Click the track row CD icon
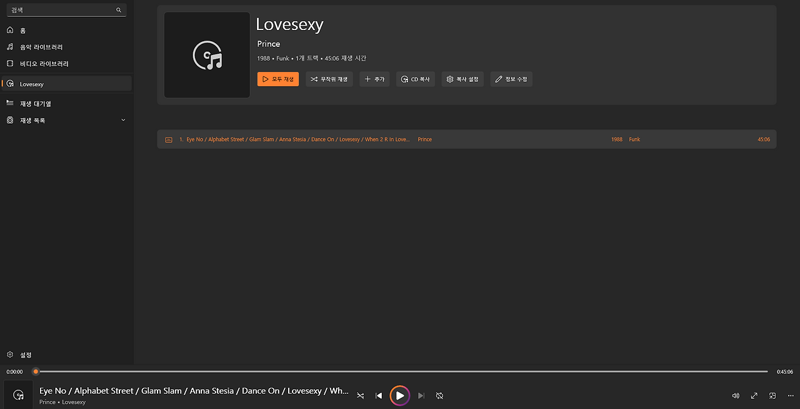The width and height of the screenshot is (800, 409). pyautogui.click(x=169, y=139)
